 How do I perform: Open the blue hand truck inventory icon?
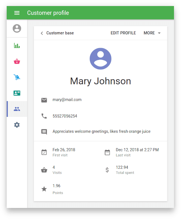pos(17,77)
